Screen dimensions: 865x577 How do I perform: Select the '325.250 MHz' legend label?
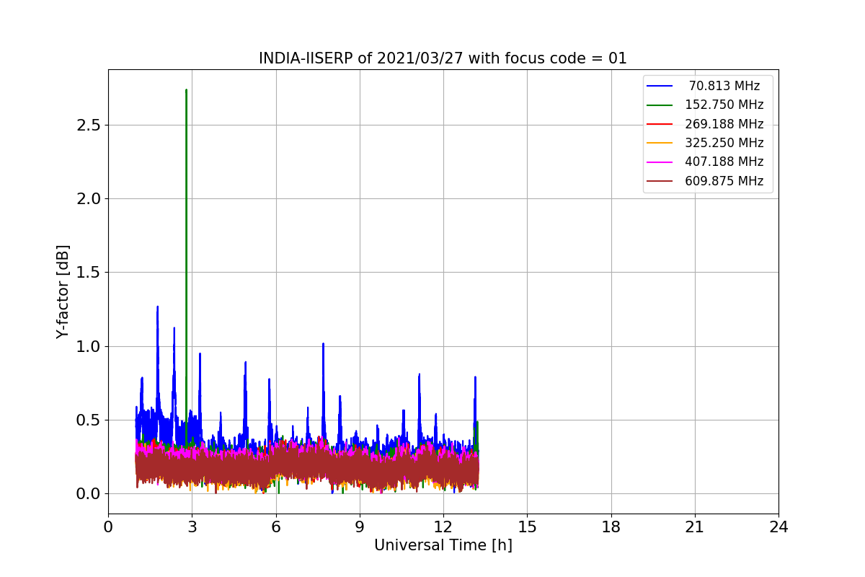click(724, 143)
